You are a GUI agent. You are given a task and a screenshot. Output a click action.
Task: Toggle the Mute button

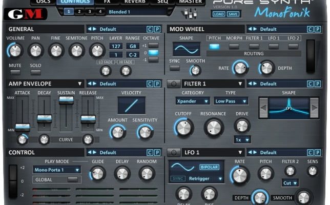click(x=15, y=72)
